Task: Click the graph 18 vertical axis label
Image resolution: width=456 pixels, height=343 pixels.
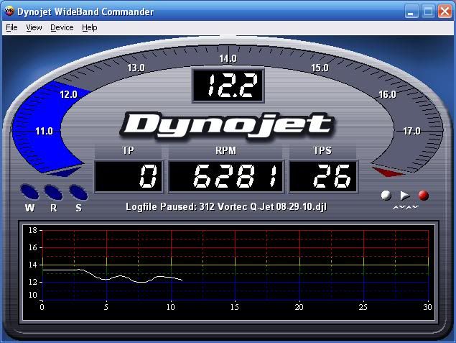Action: click(33, 230)
